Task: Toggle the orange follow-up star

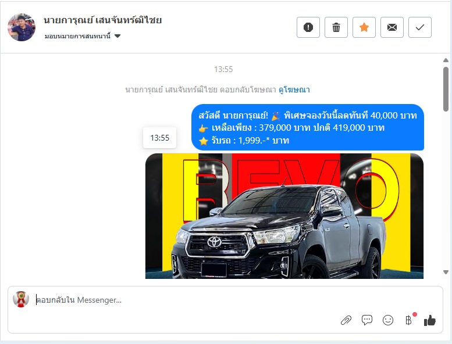Action: [364, 27]
